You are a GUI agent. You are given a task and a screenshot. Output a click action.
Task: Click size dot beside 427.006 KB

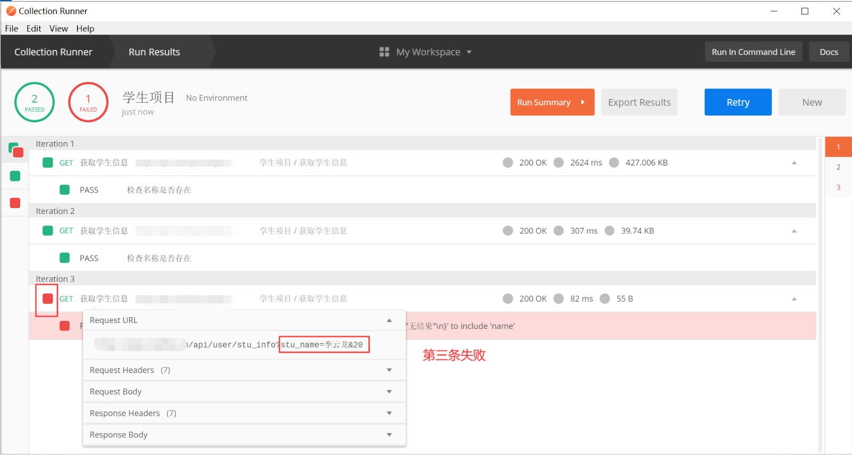[x=614, y=162]
